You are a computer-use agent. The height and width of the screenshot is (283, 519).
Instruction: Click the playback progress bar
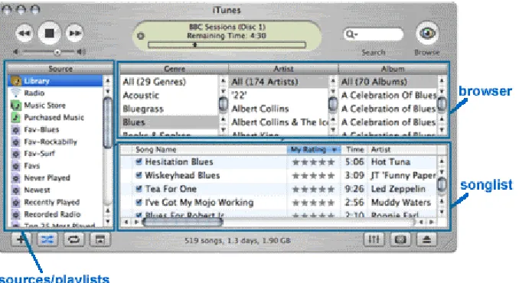coord(227,44)
